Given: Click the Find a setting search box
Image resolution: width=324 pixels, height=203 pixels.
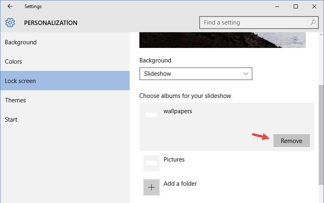Looking at the screenshot, I should coord(259,23).
